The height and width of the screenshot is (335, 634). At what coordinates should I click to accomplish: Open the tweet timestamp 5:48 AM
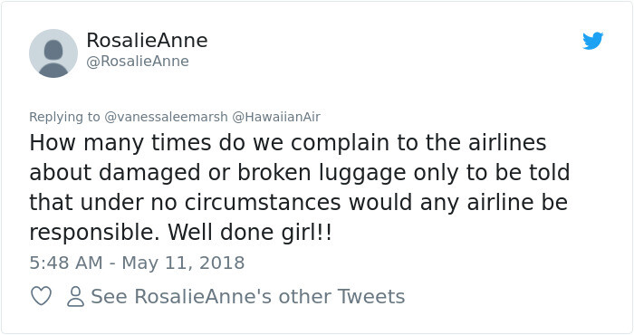tap(66, 263)
